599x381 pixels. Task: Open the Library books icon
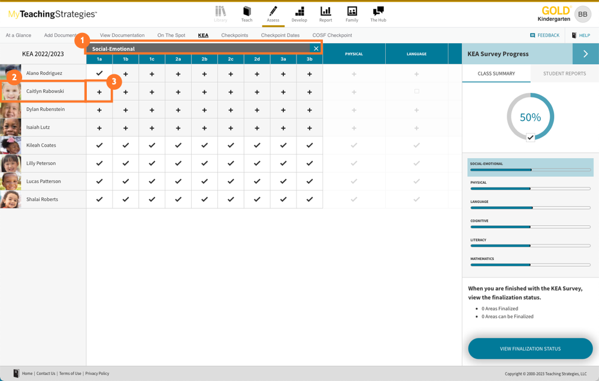220,11
